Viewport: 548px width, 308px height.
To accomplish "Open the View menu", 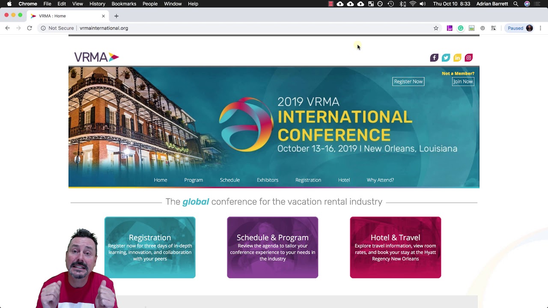I will tap(77, 4).
